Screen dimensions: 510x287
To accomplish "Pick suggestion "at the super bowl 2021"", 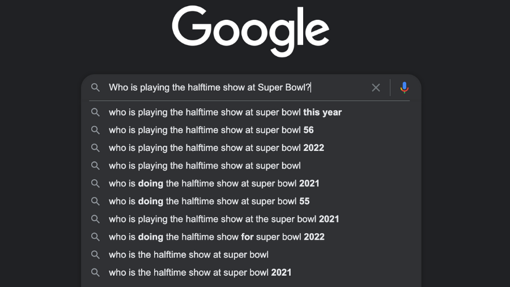I will tap(224, 219).
